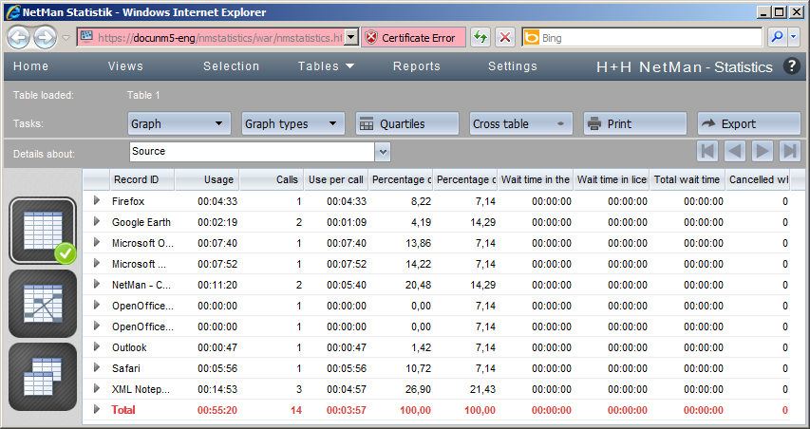Jump to the first record
Image resolution: width=810 pixels, height=429 pixels.
coord(707,151)
